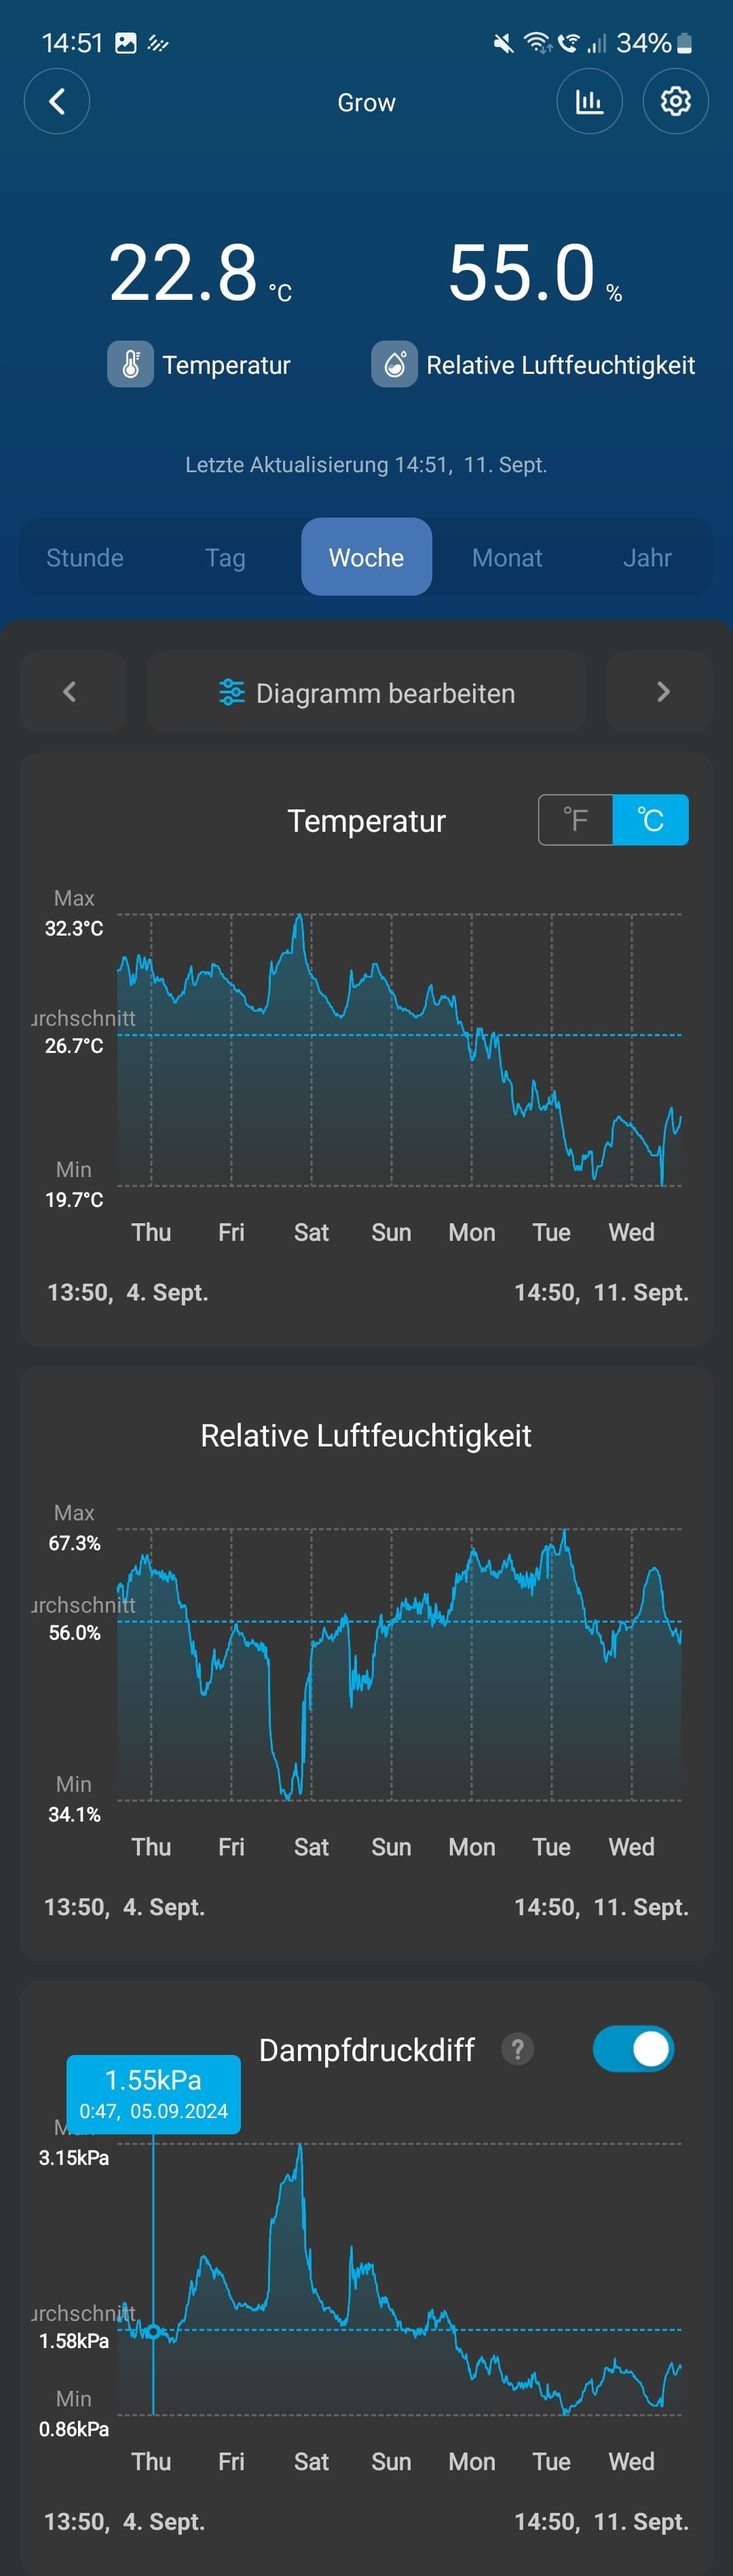Tap the 1.55kPa data tooltip

tap(153, 2094)
